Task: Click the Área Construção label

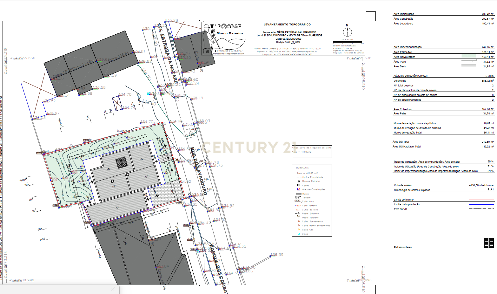Action: tap(403, 19)
